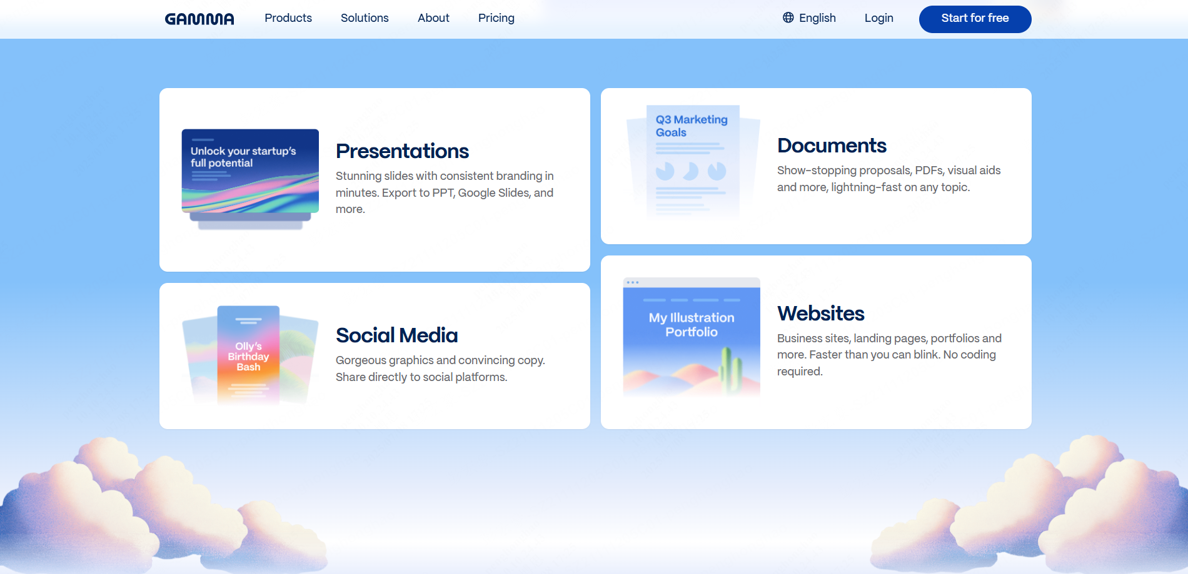Click 'Show-stopping proposals, PDFs' description text
This screenshot has height=574, width=1188.
pos(888,179)
